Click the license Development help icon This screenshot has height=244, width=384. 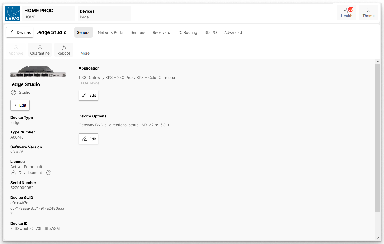click(49, 173)
